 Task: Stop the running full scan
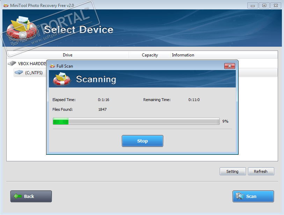pyautogui.click(x=143, y=141)
